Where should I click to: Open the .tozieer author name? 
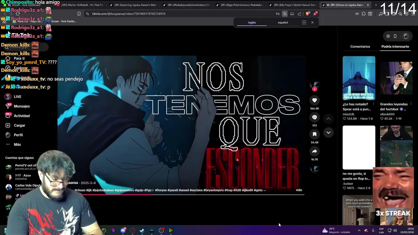coord(348,183)
